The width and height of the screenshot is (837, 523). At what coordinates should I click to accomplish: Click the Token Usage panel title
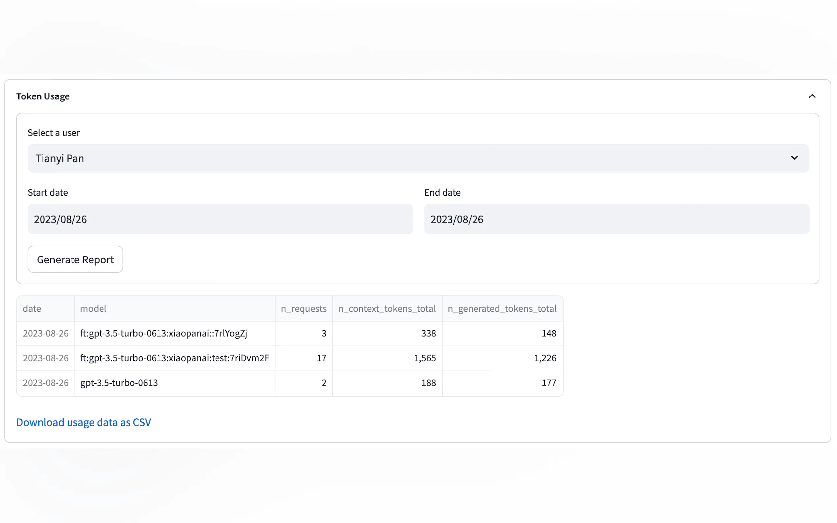(43, 96)
